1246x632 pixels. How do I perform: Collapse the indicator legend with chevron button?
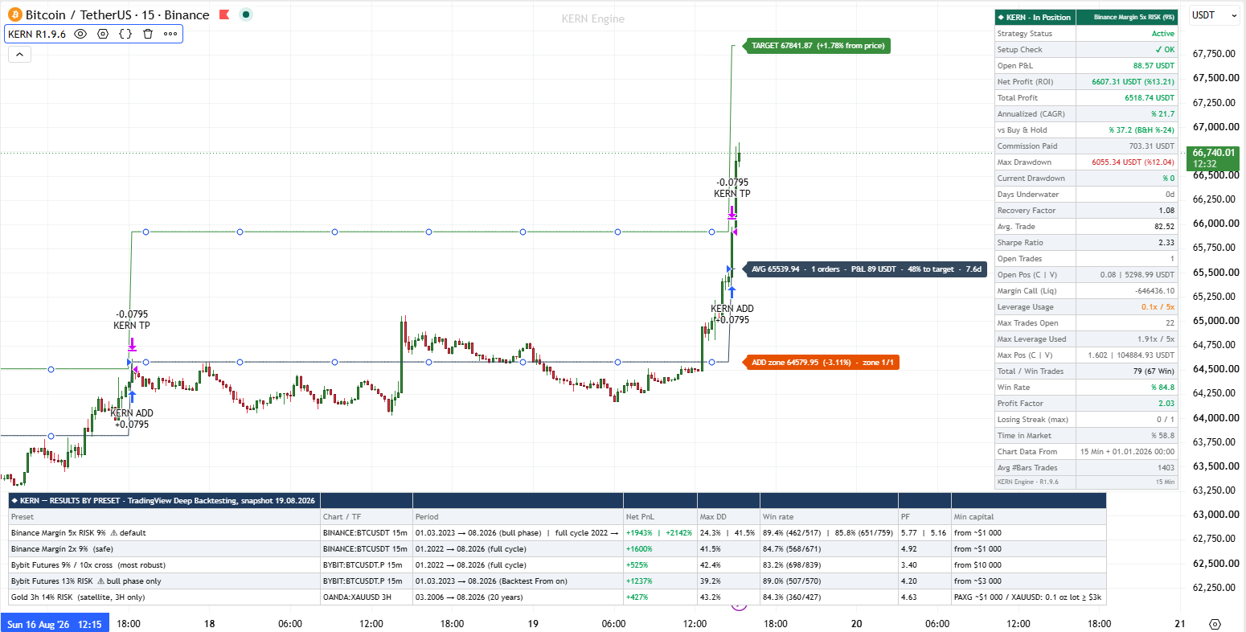click(19, 54)
